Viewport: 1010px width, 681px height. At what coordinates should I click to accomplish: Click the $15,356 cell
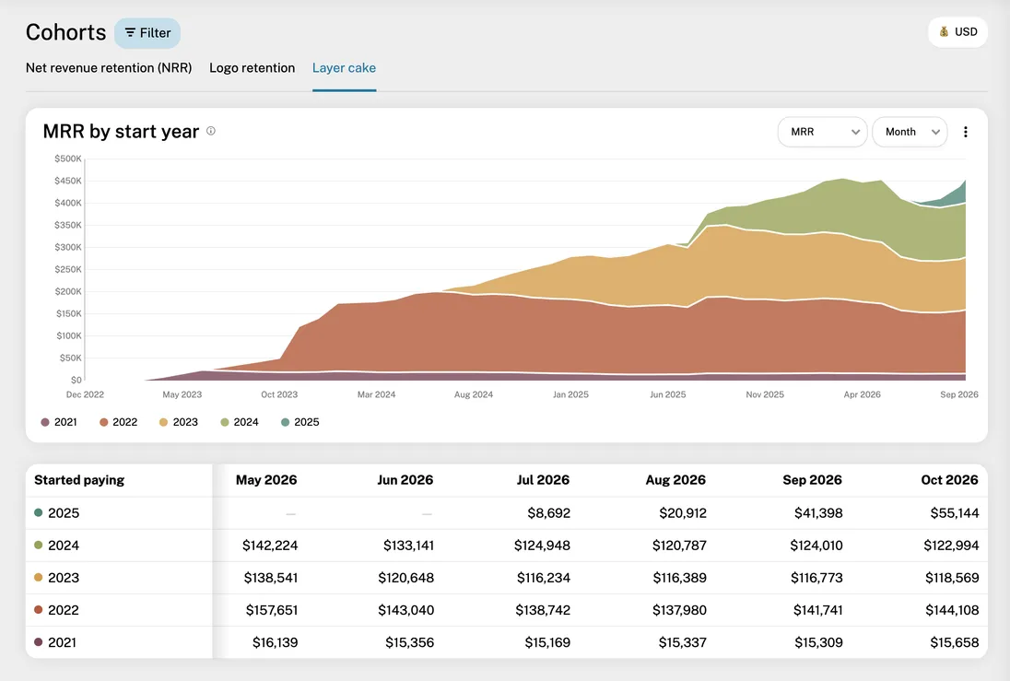coord(409,642)
